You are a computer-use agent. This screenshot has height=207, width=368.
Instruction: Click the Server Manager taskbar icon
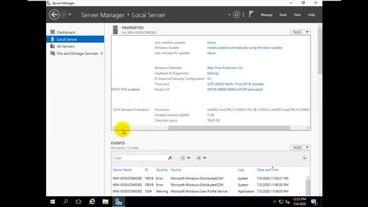(x=118, y=202)
